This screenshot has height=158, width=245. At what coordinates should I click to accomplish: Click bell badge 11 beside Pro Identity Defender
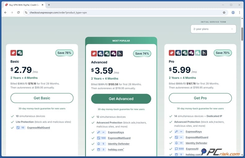tap(179, 143)
